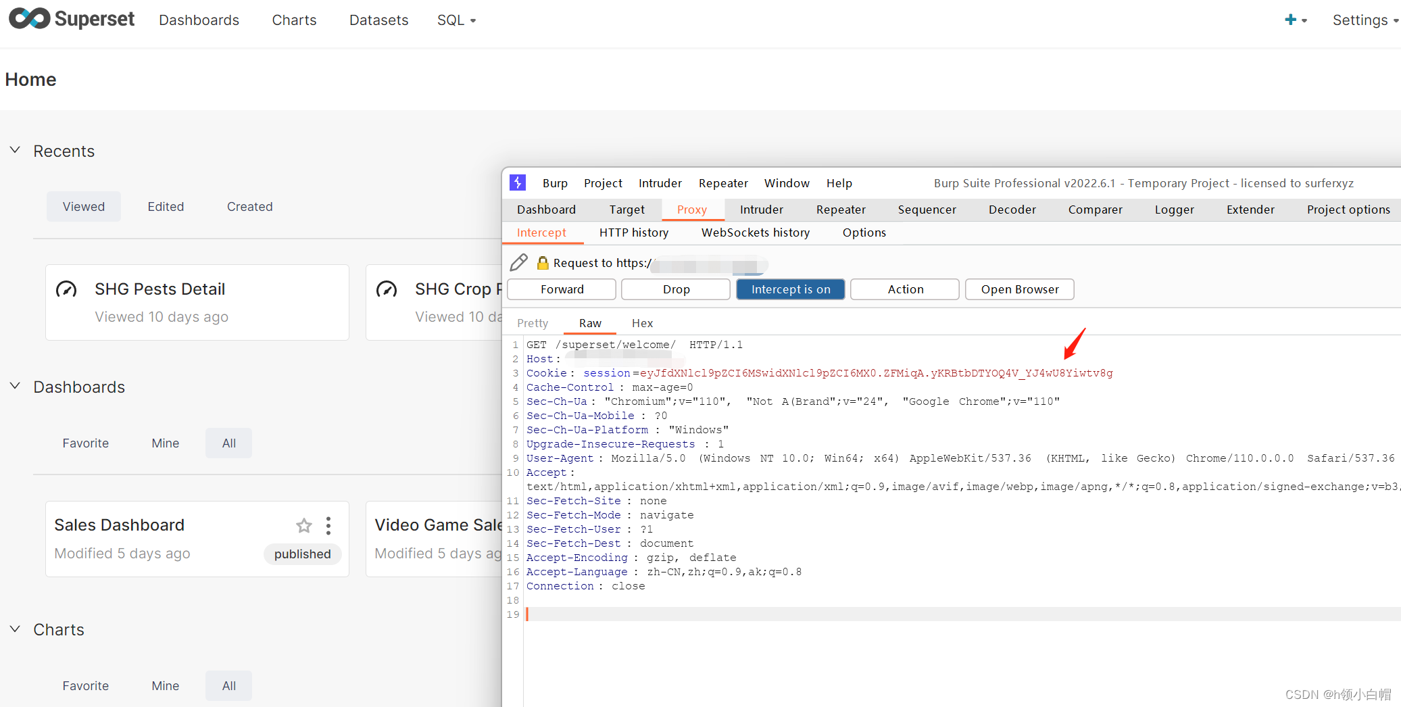Select the Created tab in Recents

pyautogui.click(x=249, y=206)
